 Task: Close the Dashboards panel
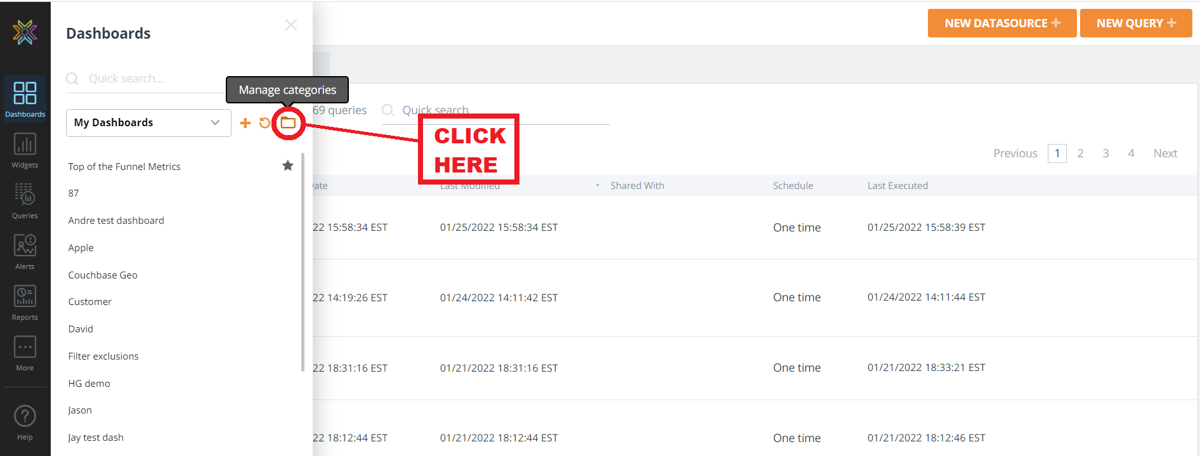(291, 25)
